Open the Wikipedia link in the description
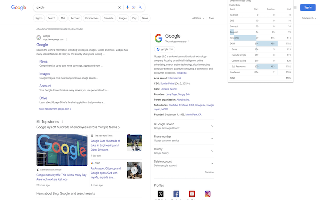The height and width of the screenshot is (200, 320). [x=182, y=73]
